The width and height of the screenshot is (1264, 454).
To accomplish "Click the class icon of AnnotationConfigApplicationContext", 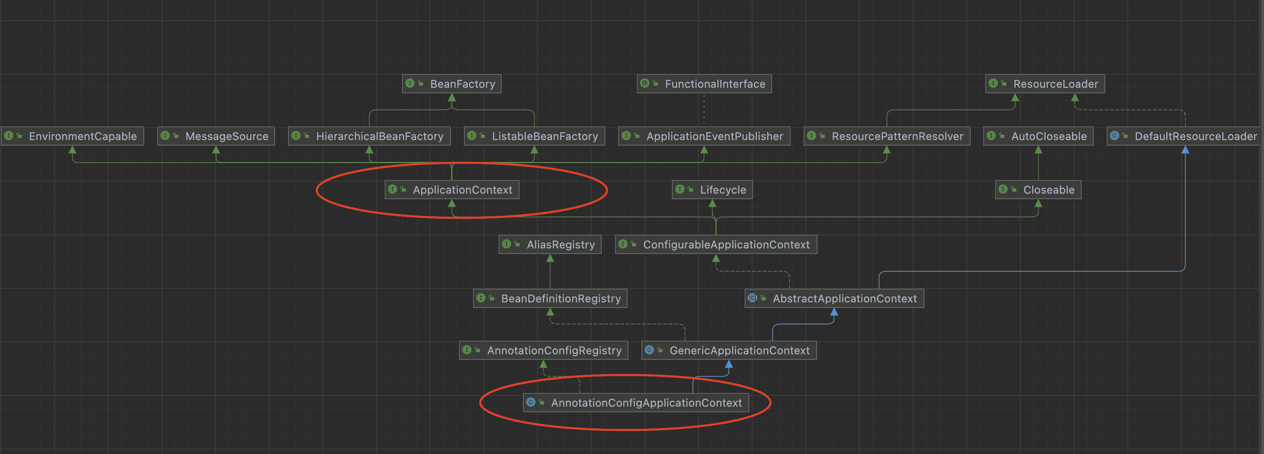I will (x=531, y=403).
